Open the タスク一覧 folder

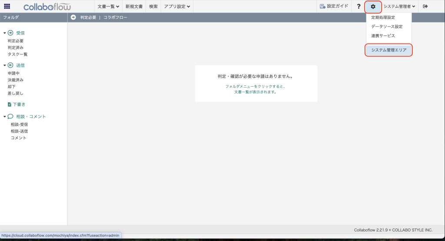(x=17, y=54)
